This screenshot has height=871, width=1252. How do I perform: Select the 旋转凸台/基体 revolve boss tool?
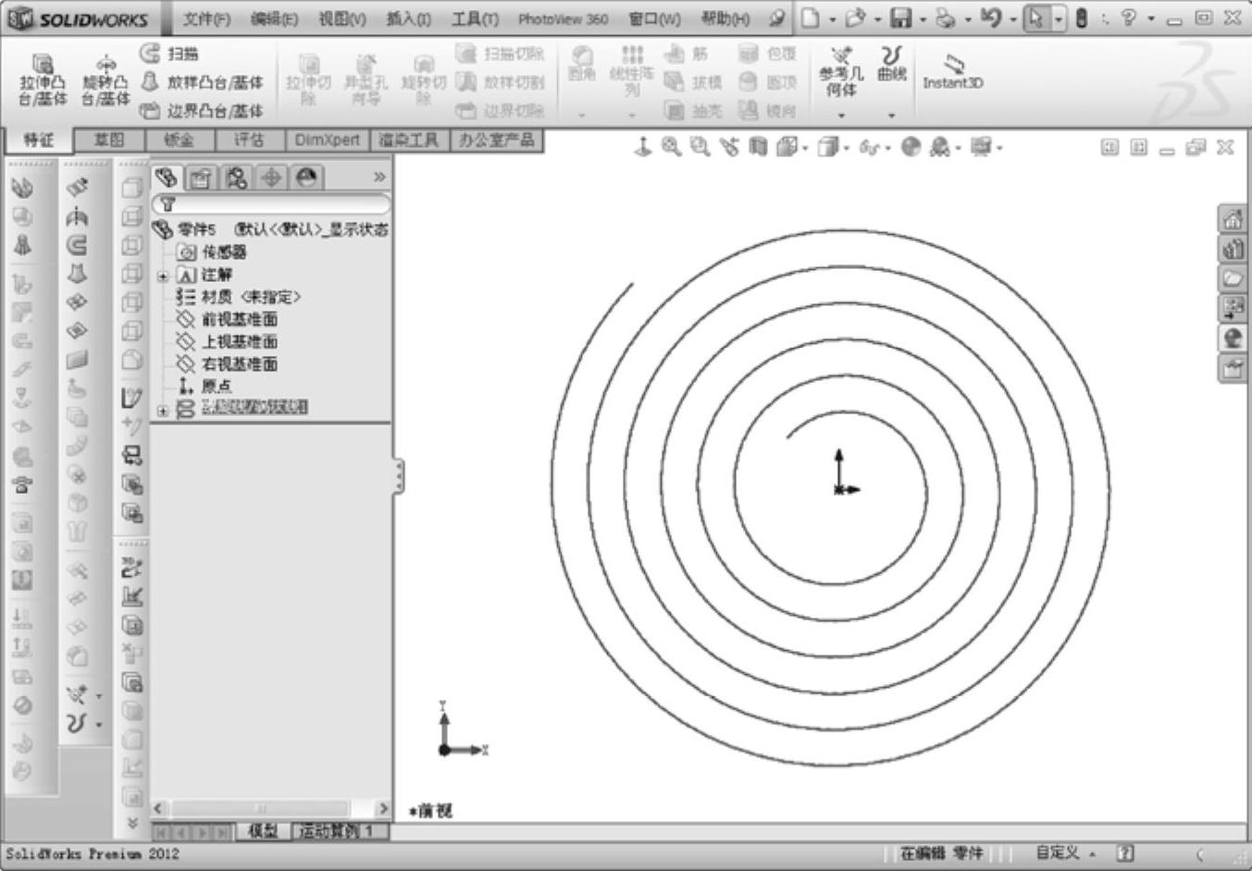click(105, 80)
